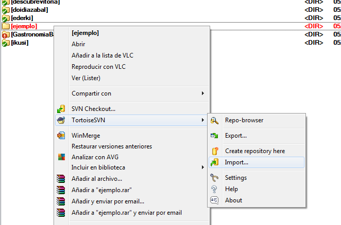Expand the TortoiseSVN submenu arrow
The width and height of the screenshot is (341, 225).
[x=203, y=120]
